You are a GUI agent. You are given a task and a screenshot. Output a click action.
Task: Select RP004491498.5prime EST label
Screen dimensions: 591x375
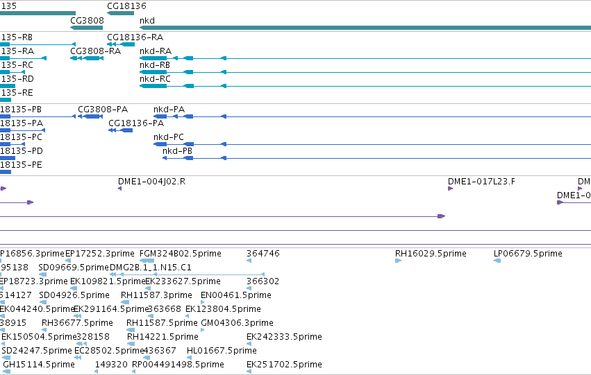pyautogui.click(x=178, y=365)
